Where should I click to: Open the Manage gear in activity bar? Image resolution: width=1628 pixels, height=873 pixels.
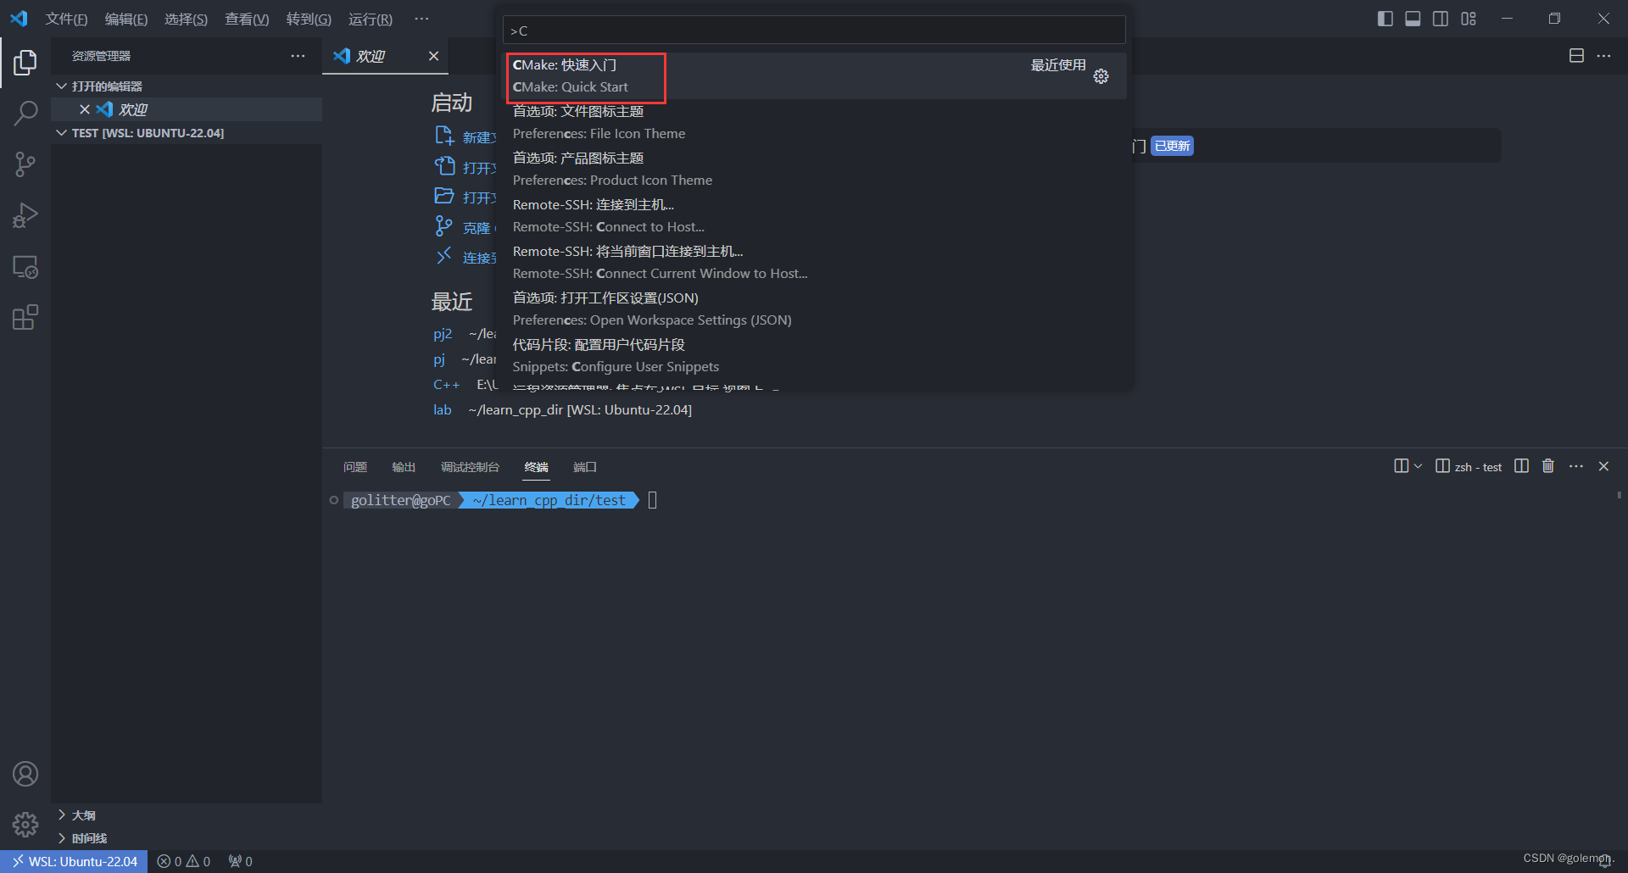[25, 824]
